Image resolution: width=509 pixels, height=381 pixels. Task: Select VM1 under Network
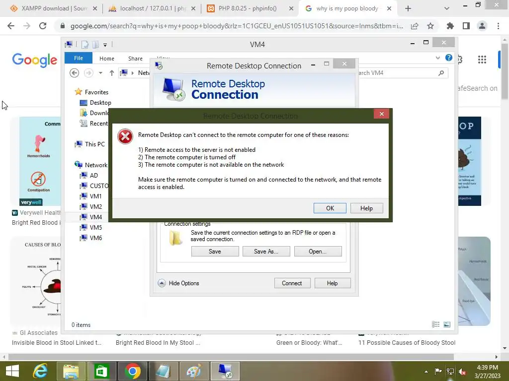(x=91, y=196)
